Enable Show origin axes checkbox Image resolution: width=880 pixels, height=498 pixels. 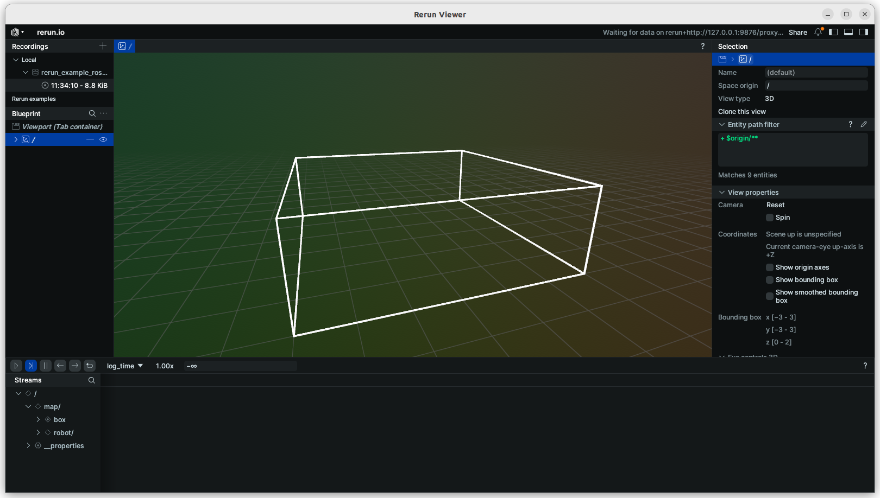point(770,267)
